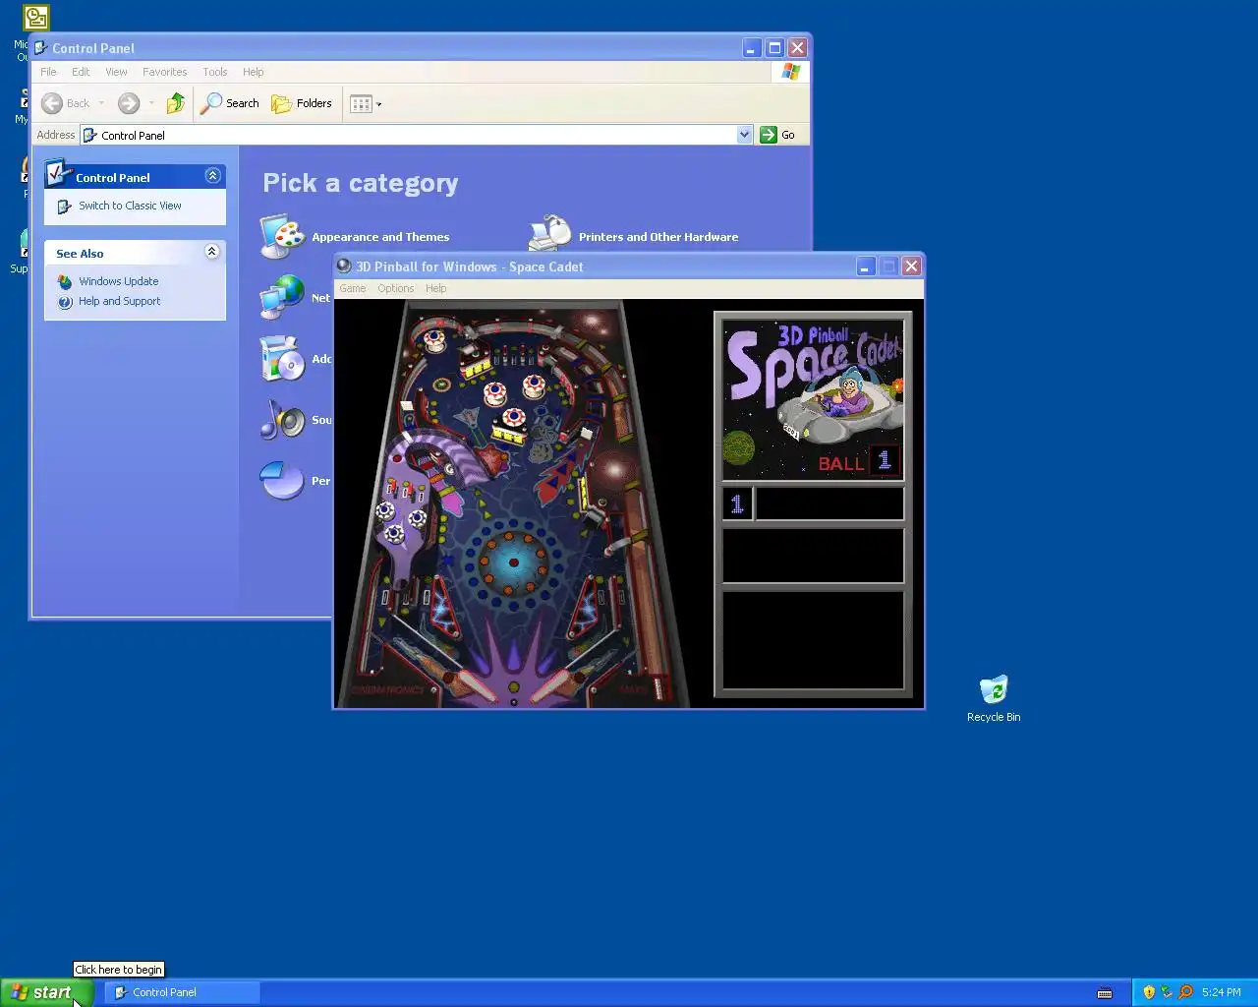Expand the Address bar dropdown
Viewport: 1258px width, 1007px height.
pos(744,135)
